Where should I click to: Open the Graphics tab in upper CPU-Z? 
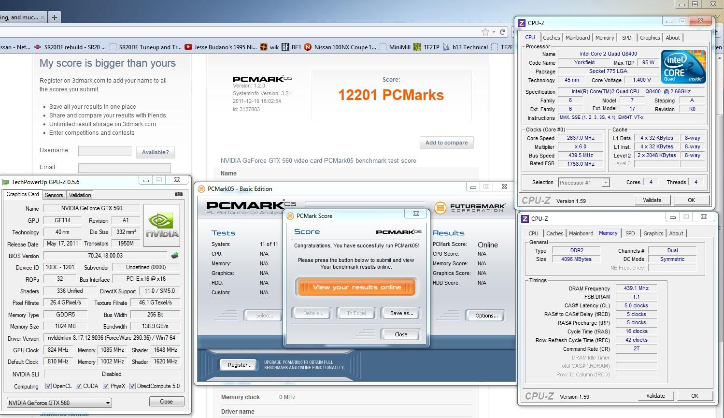(650, 38)
